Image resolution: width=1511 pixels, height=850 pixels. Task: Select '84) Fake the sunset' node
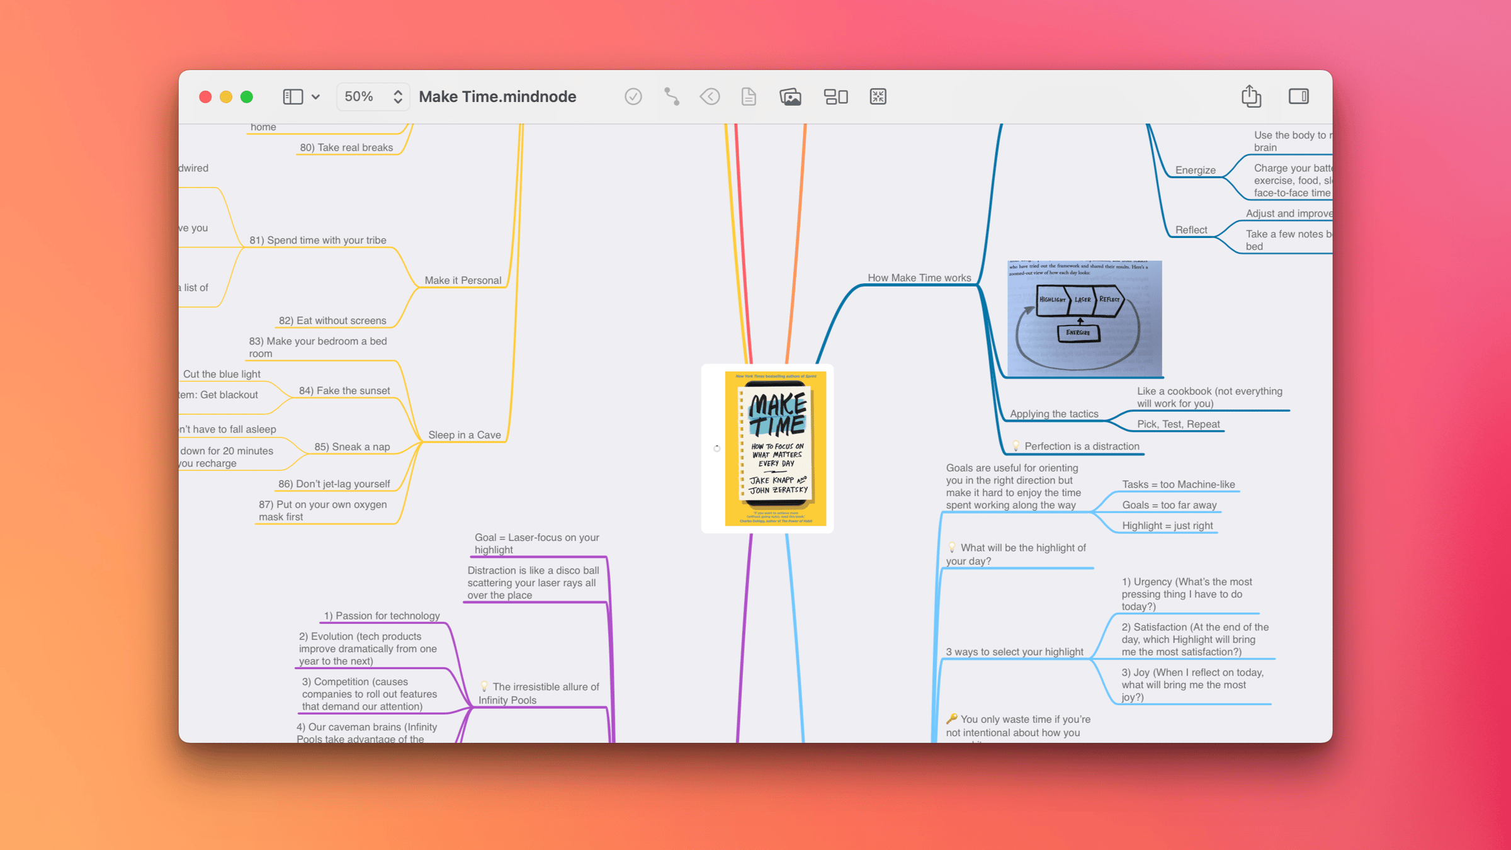tap(344, 390)
